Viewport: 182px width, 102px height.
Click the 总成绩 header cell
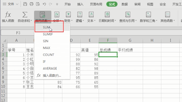tap(108, 50)
